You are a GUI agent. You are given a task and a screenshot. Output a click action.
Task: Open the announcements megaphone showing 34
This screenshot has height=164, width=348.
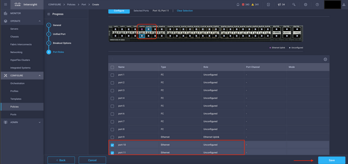tap(281, 5)
